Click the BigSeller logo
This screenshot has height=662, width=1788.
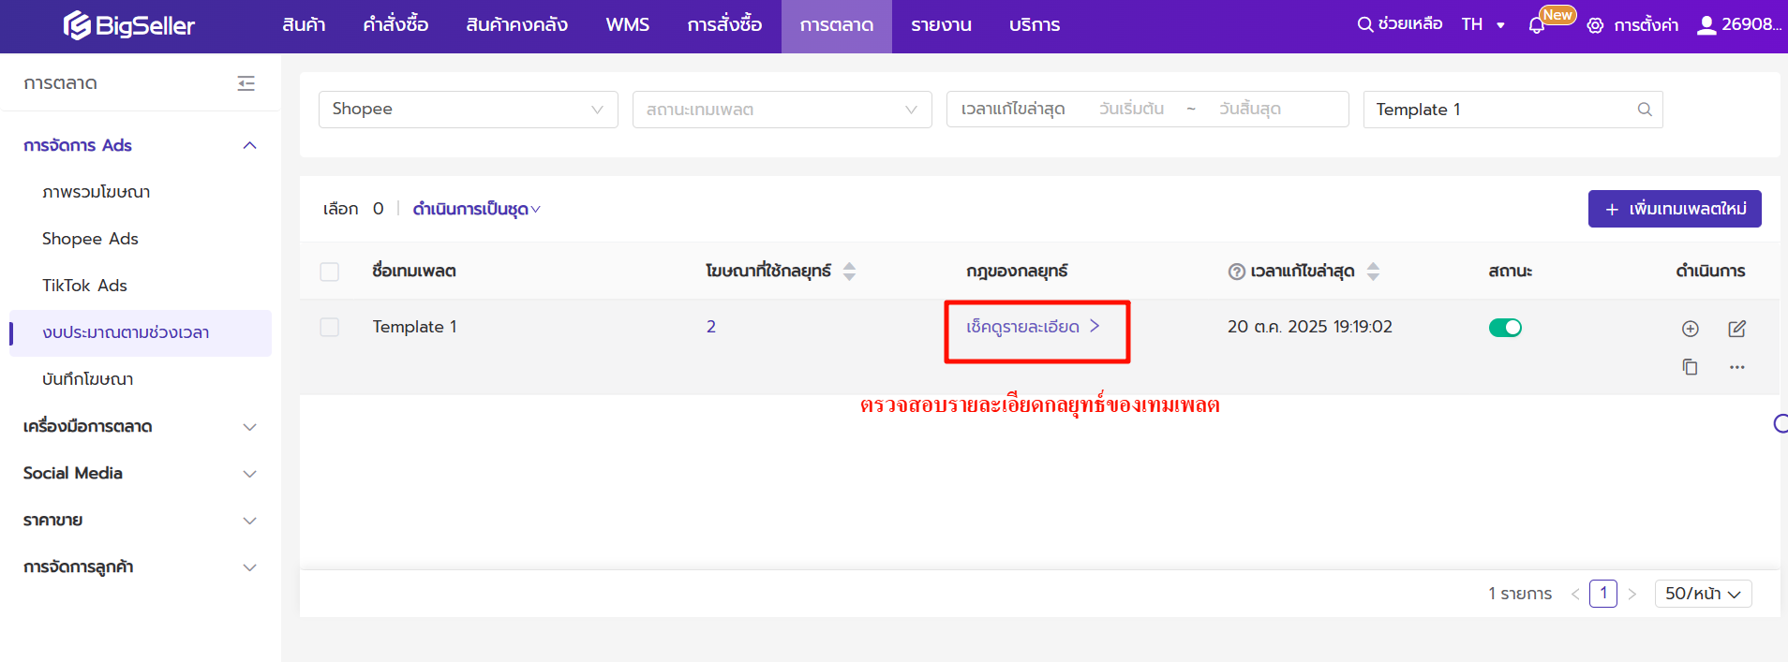pos(128,25)
